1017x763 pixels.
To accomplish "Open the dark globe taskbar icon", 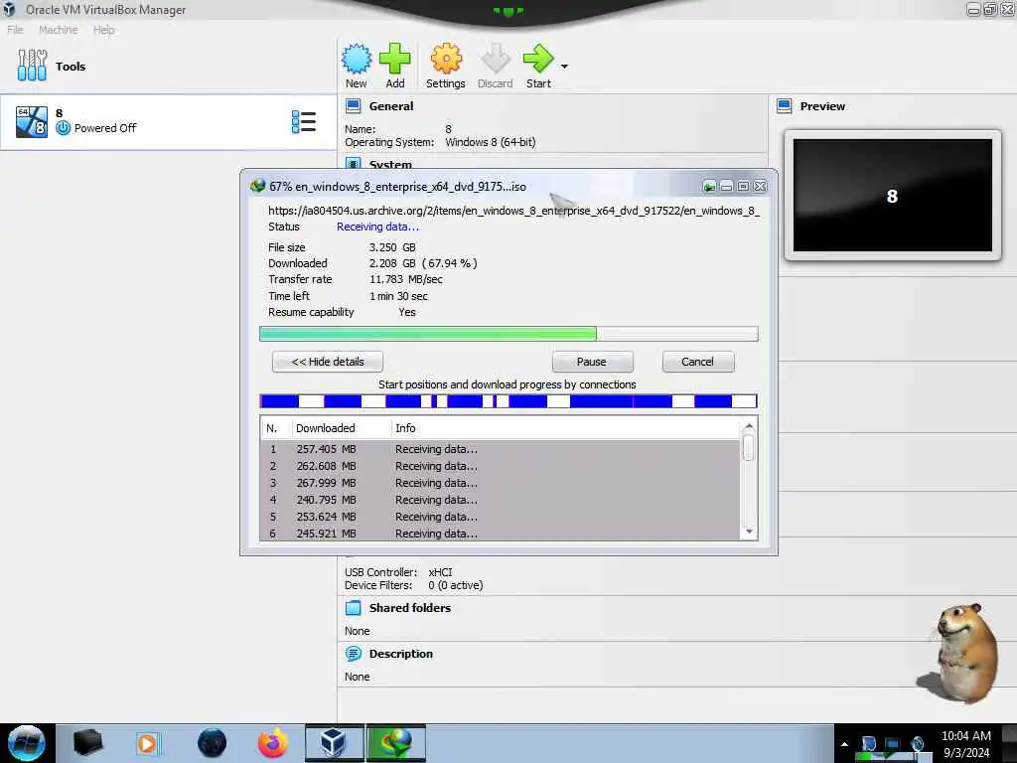I will click(212, 743).
